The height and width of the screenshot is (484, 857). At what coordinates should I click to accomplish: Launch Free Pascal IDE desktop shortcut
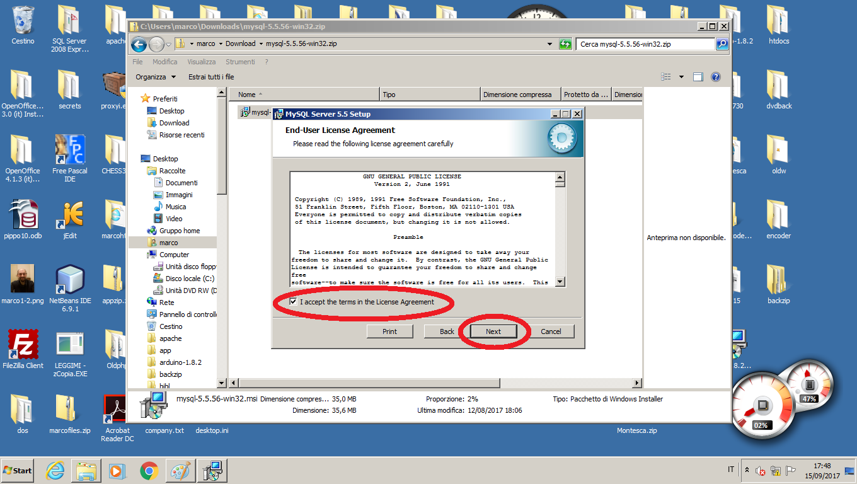(70, 150)
